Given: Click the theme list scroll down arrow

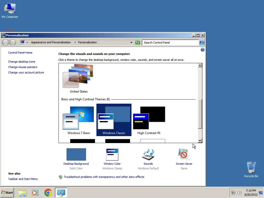Looking at the screenshot, I should click(x=200, y=141).
